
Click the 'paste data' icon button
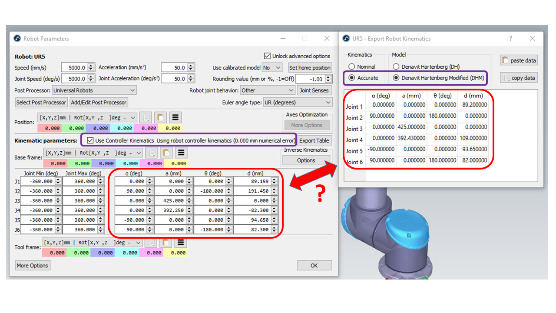tap(519, 60)
